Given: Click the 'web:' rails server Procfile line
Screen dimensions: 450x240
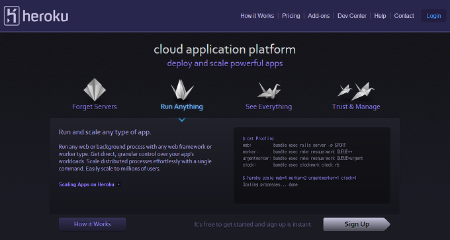Looking at the screenshot, I should click(x=294, y=145).
